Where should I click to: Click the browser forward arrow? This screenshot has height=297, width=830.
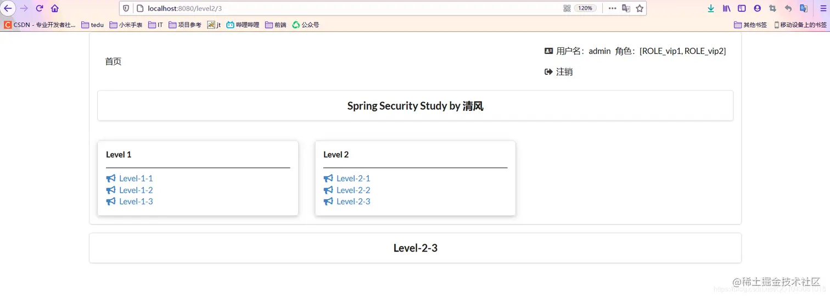[x=24, y=8]
